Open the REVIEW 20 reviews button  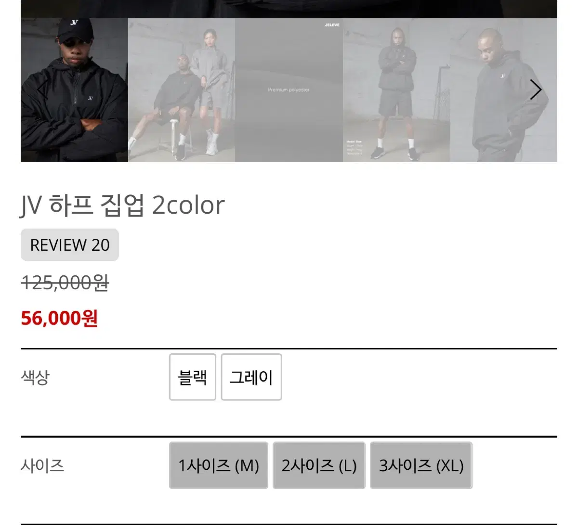point(70,245)
